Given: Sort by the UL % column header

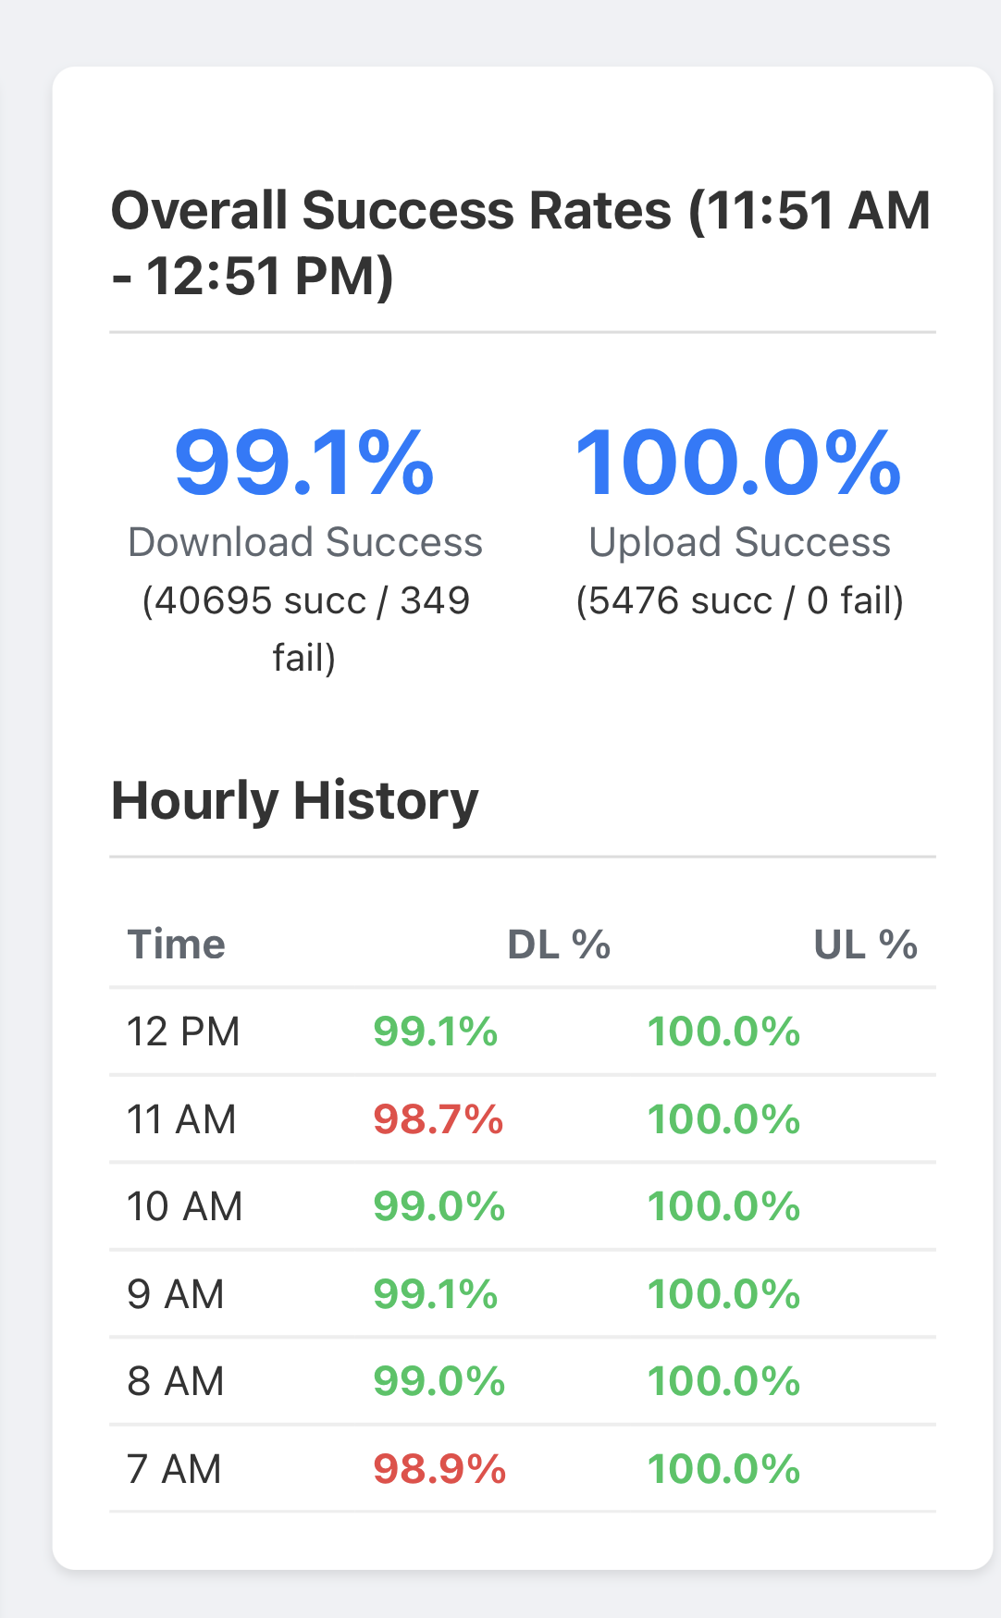Looking at the screenshot, I should (x=865, y=945).
